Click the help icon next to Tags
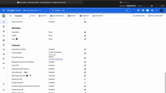This screenshot has height=93, width=166. [17, 39]
